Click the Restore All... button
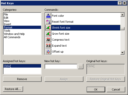The image size is (128, 95). coord(13,89)
